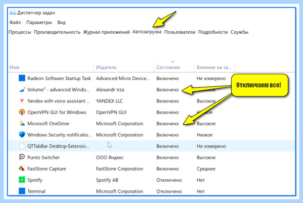
Task: Sort by the Состояние column header
Action: point(168,67)
